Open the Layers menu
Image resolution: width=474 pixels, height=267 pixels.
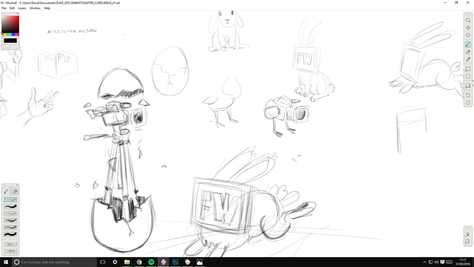point(22,8)
